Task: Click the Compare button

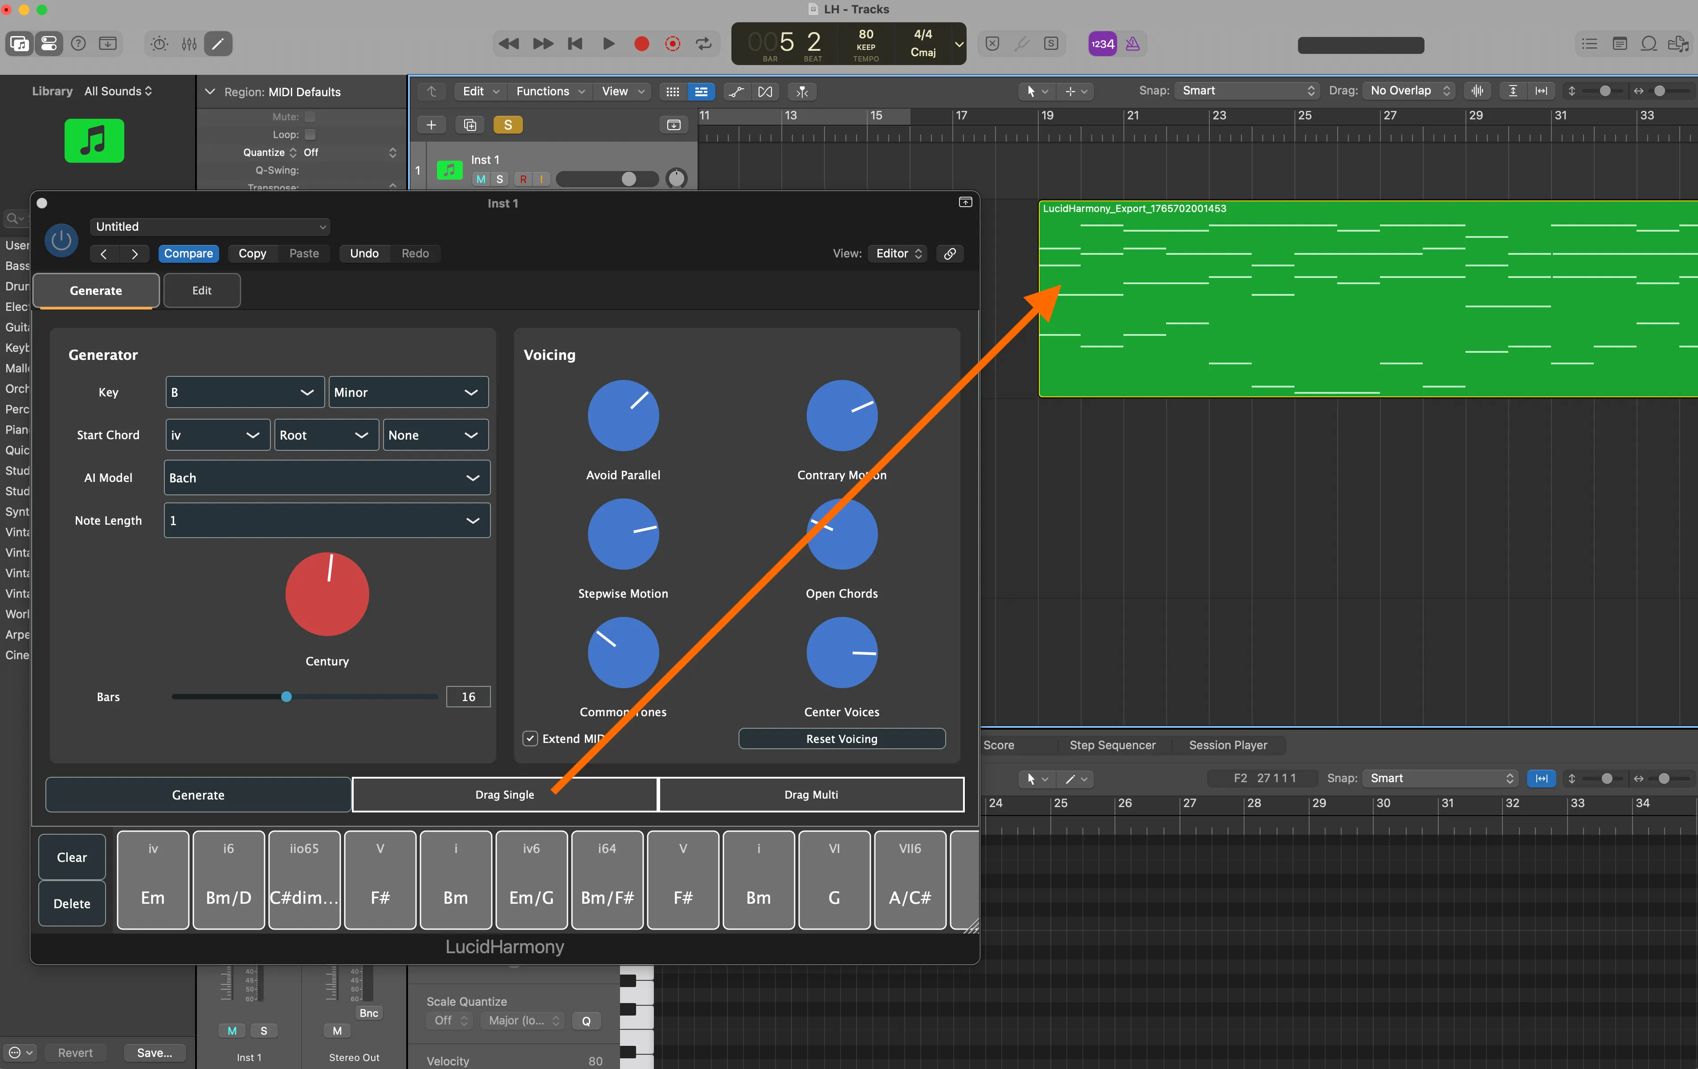Action: 188,253
